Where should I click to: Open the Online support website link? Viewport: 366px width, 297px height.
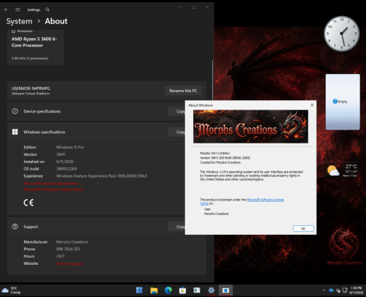point(70,263)
